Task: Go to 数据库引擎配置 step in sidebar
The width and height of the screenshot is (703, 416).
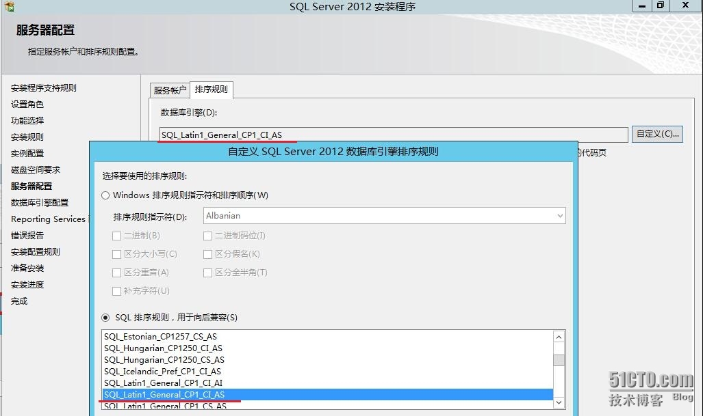Action: click(x=40, y=203)
